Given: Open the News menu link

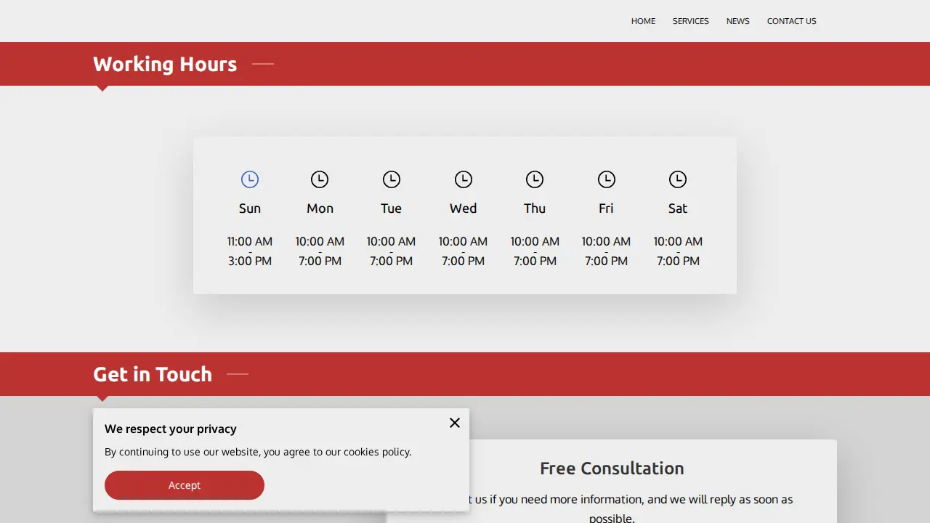Looking at the screenshot, I should [737, 21].
